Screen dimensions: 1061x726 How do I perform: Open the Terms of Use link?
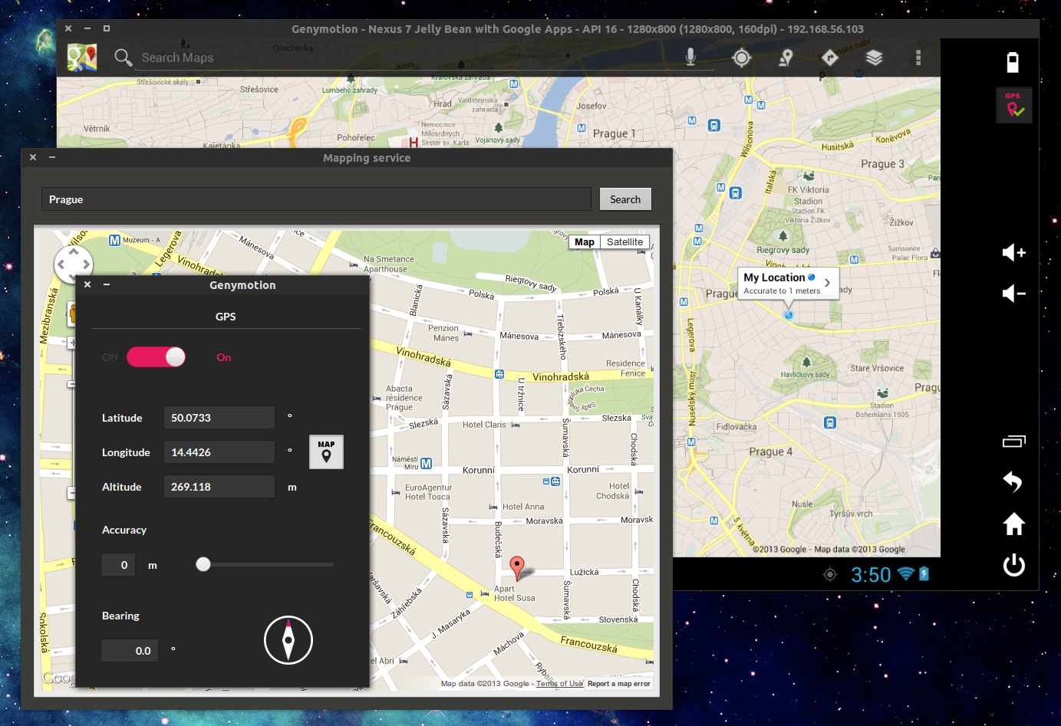(559, 684)
